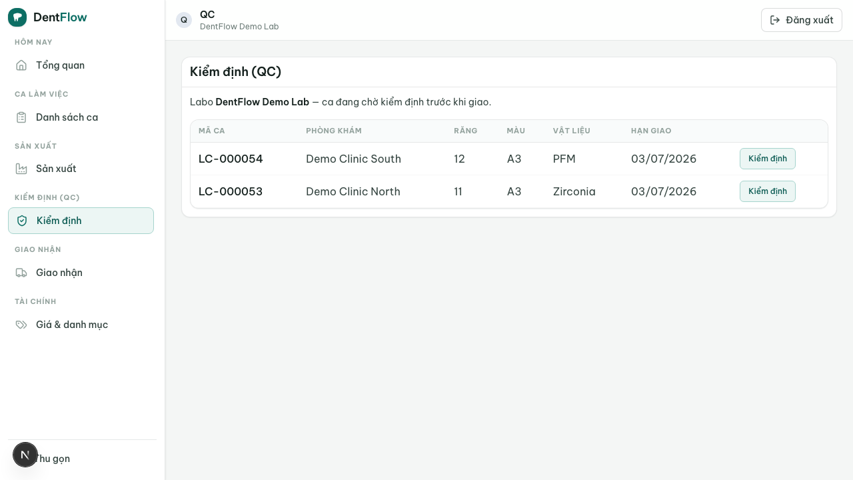
Task: Click the tags icon for Giá & danh mục
Action: 21,325
